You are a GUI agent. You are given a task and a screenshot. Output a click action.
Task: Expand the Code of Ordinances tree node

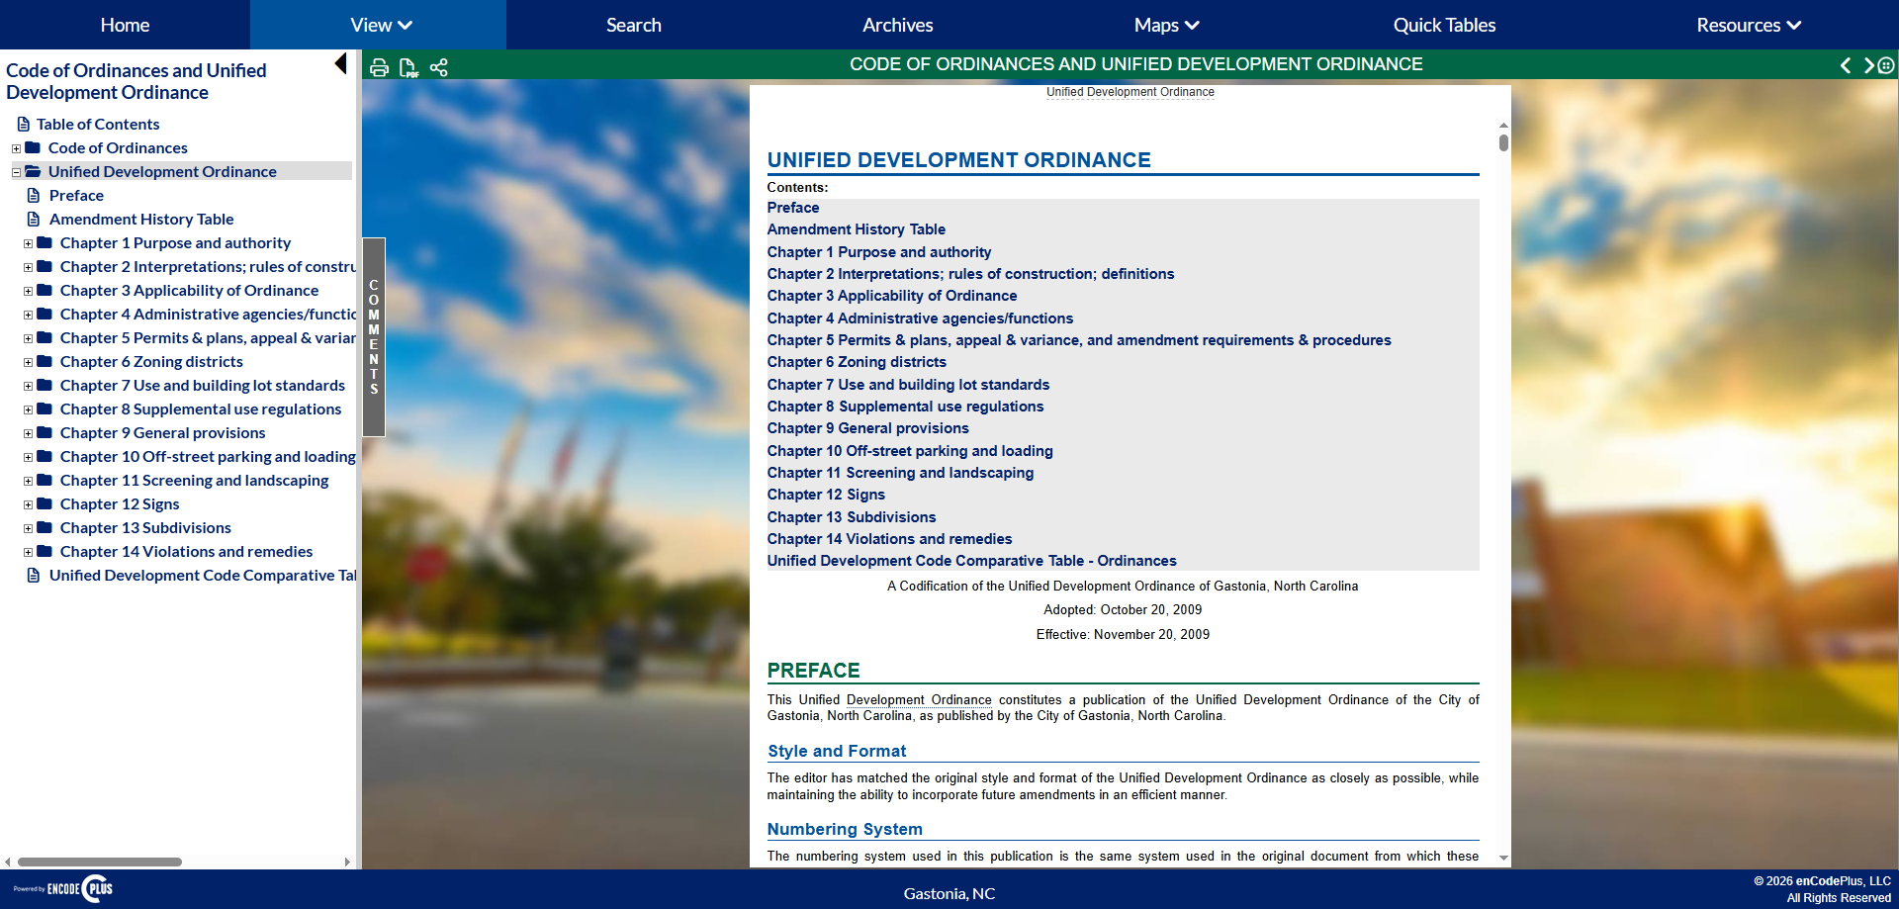(x=16, y=148)
